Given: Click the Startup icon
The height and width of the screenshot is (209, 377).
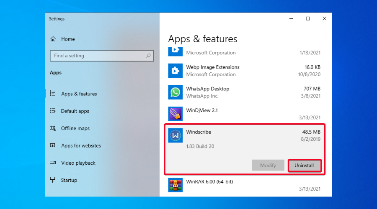Looking at the screenshot, I should click(52, 180).
